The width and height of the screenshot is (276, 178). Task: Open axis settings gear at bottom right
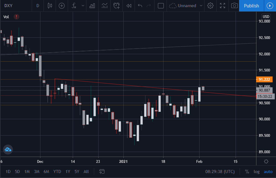266,161
